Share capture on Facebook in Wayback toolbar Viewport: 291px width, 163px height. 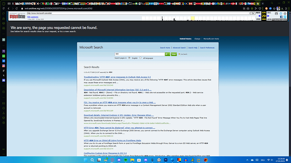tap(281, 17)
